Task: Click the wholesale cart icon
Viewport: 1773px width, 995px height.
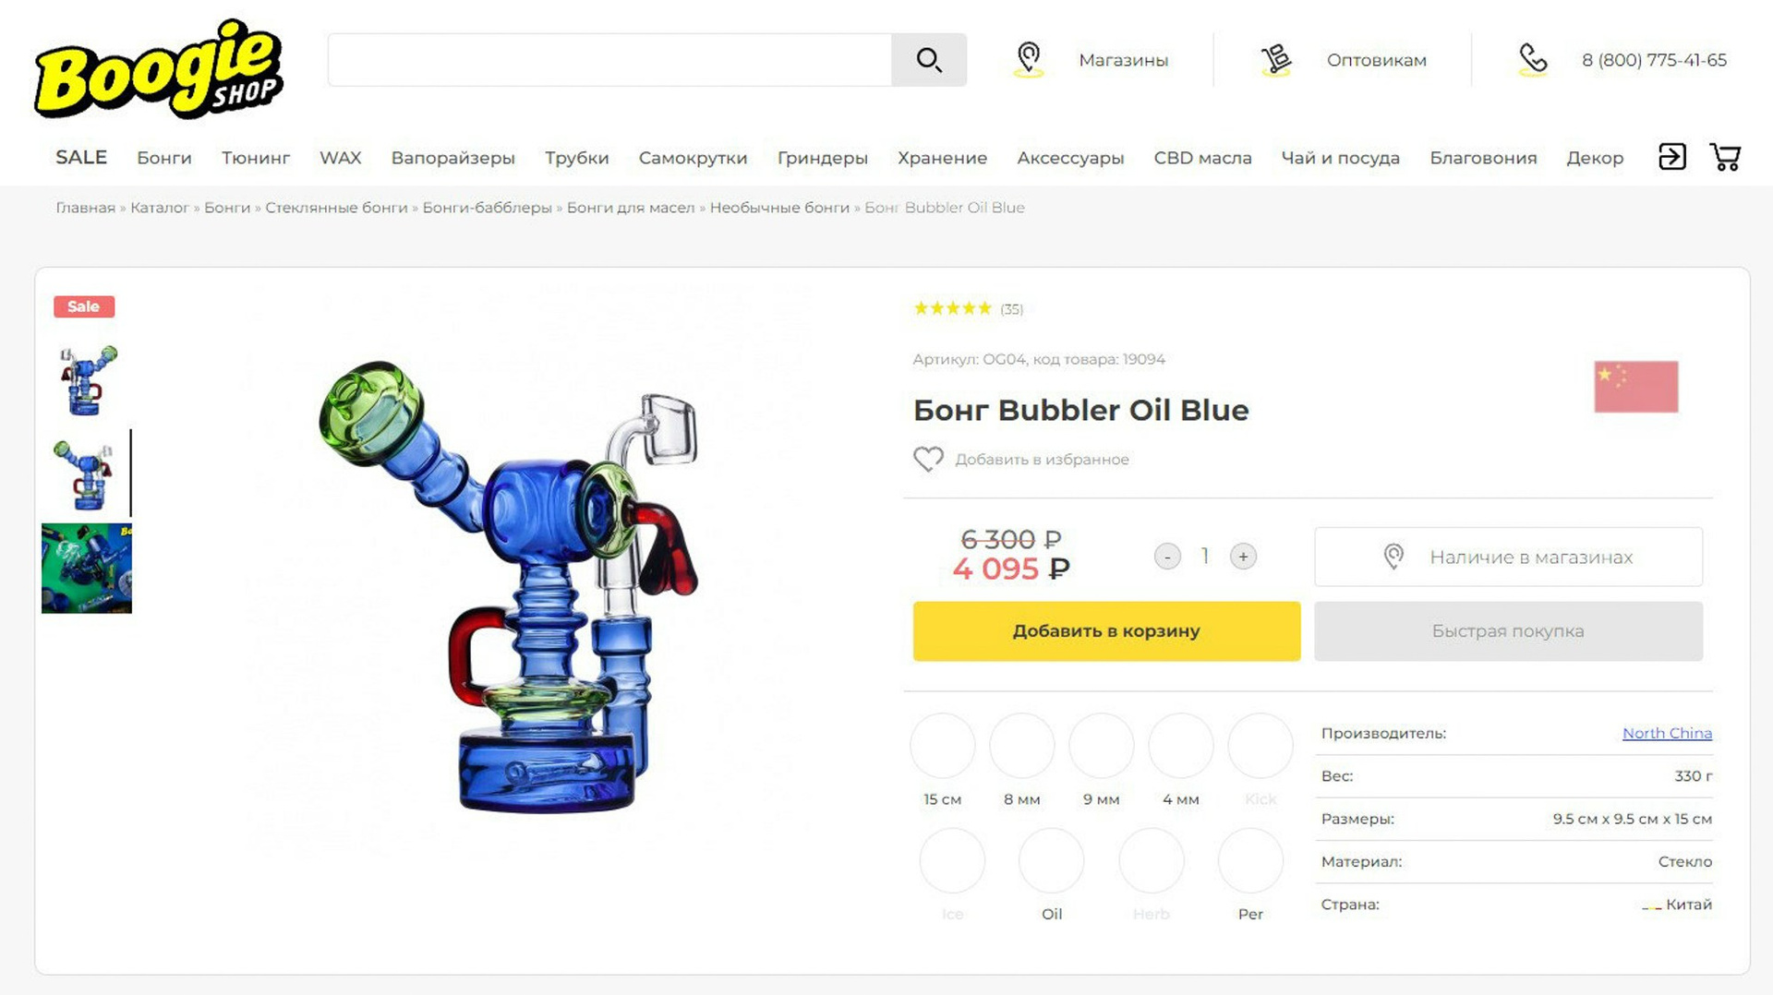Action: click(1276, 60)
